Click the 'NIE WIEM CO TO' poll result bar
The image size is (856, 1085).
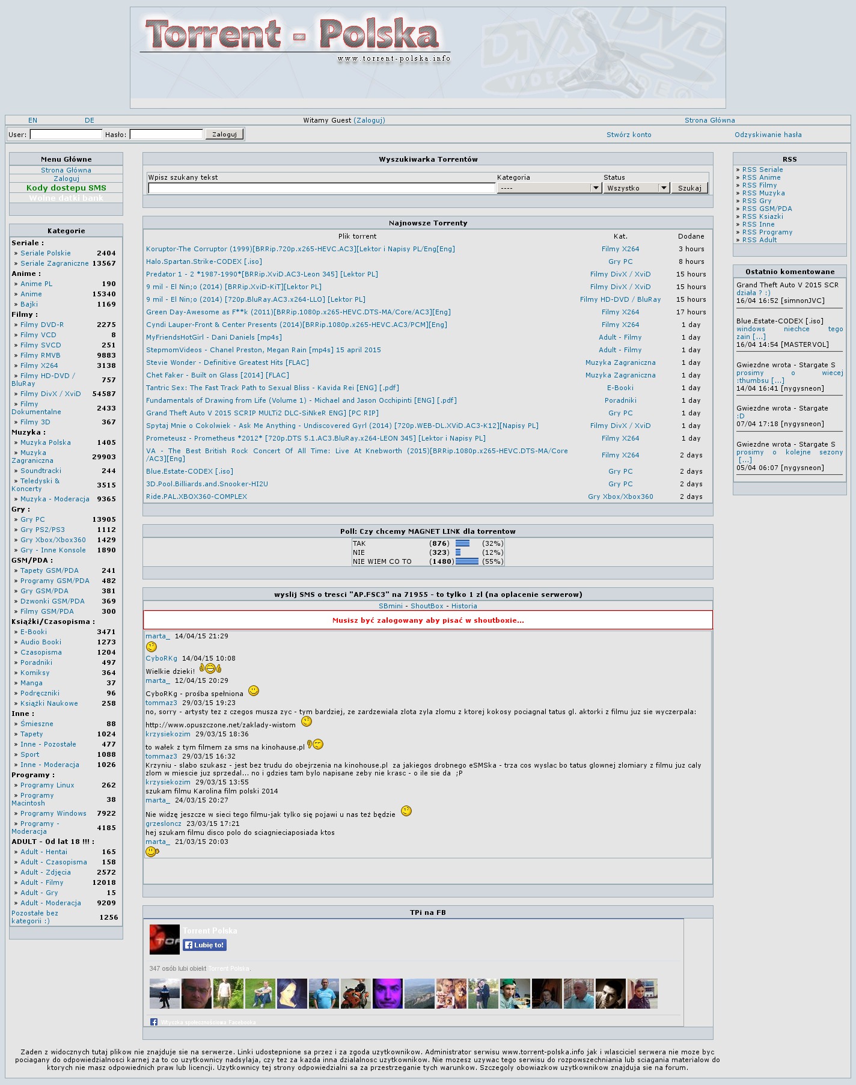pos(467,561)
